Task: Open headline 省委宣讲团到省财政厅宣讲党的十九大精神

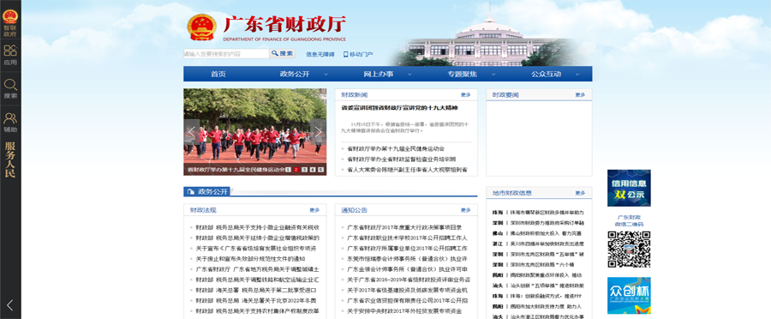Action: point(400,107)
